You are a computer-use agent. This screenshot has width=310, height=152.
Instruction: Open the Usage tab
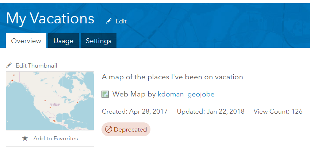point(64,41)
